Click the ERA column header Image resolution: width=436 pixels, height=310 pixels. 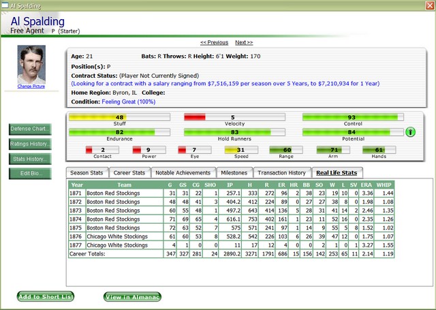[x=367, y=185]
